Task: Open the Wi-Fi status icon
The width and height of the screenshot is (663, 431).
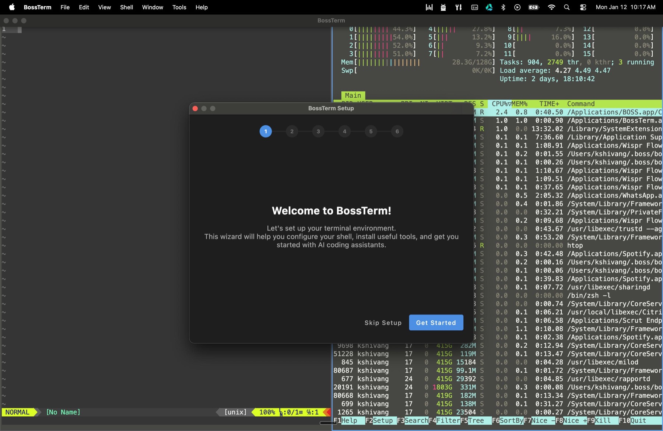Action: click(x=551, y=7)
